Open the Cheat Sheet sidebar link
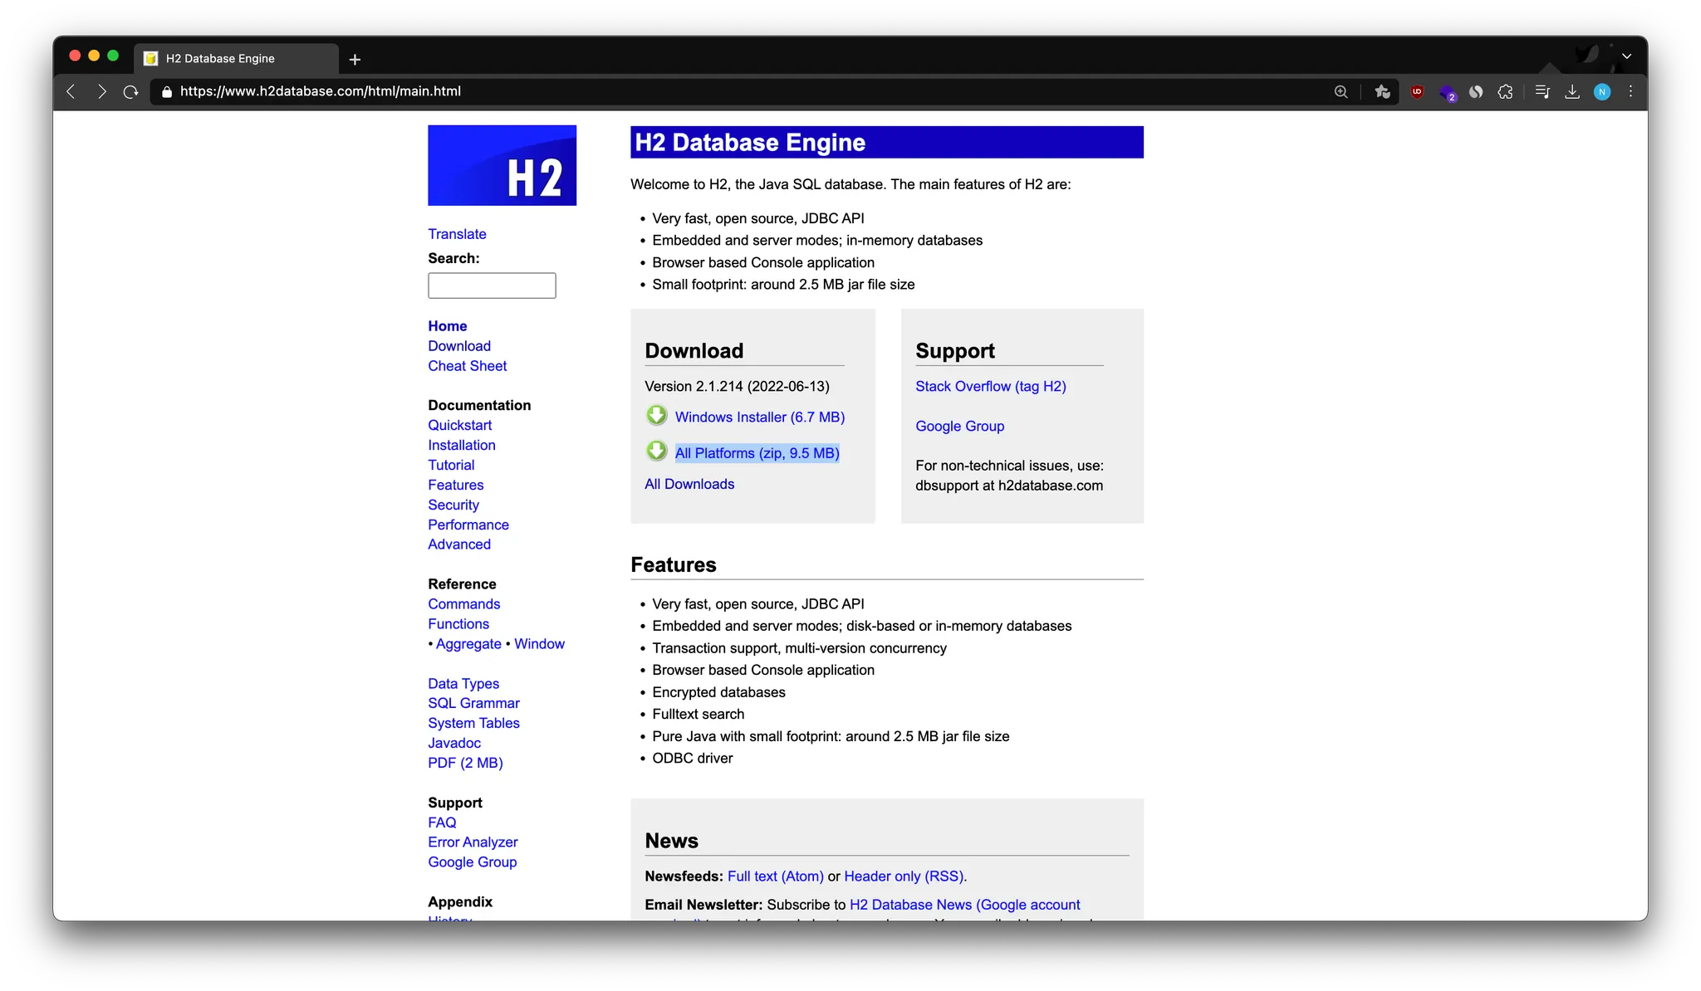Image resolution: width=1701 pixels, height=991 pixels. click(x=467, y=366)
